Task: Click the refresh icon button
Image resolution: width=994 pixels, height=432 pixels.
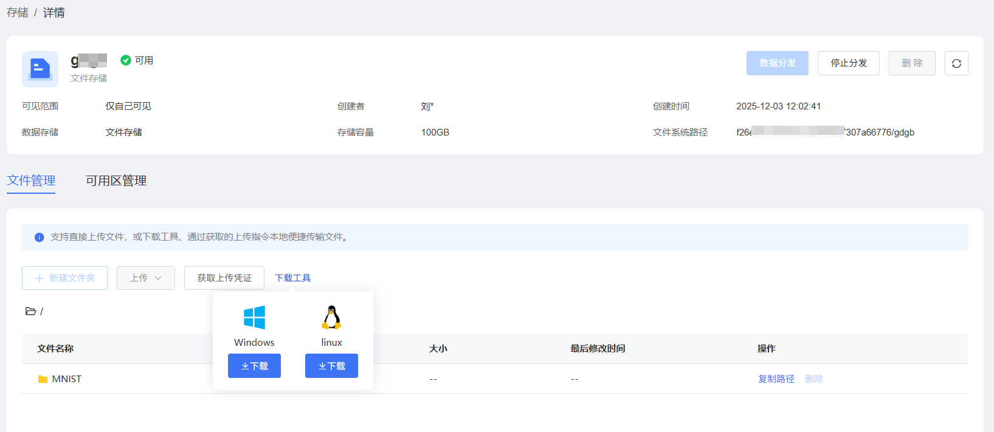Action: point(956,63)
